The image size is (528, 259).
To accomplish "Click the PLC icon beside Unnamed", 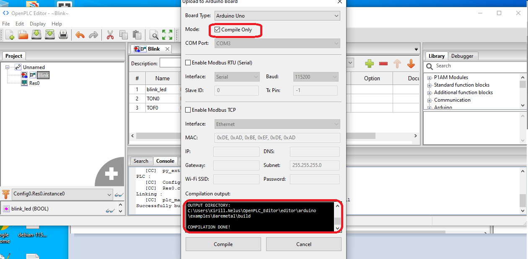I will (x=18, y=67).
